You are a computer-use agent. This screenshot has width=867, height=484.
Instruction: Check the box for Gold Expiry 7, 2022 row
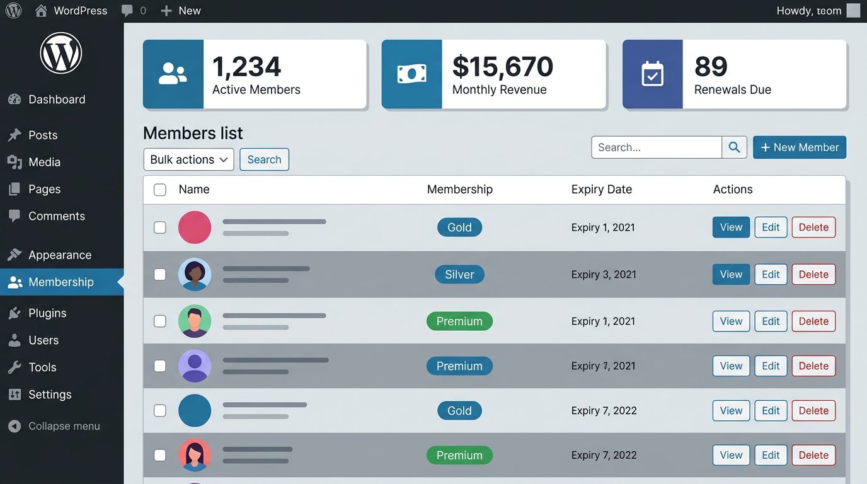[x=160, y=411]
